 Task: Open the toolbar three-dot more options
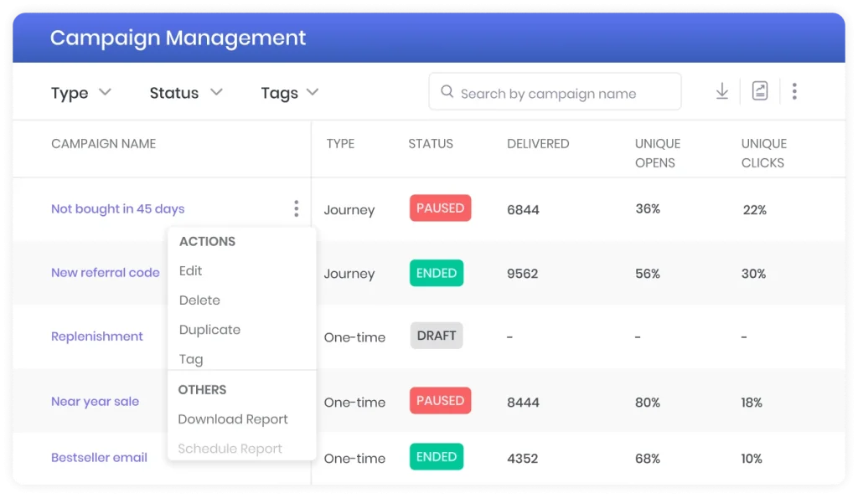(794, 90)
